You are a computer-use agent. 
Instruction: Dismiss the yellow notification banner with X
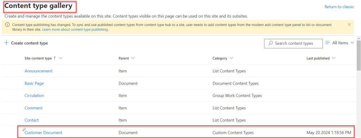point(349,25)
